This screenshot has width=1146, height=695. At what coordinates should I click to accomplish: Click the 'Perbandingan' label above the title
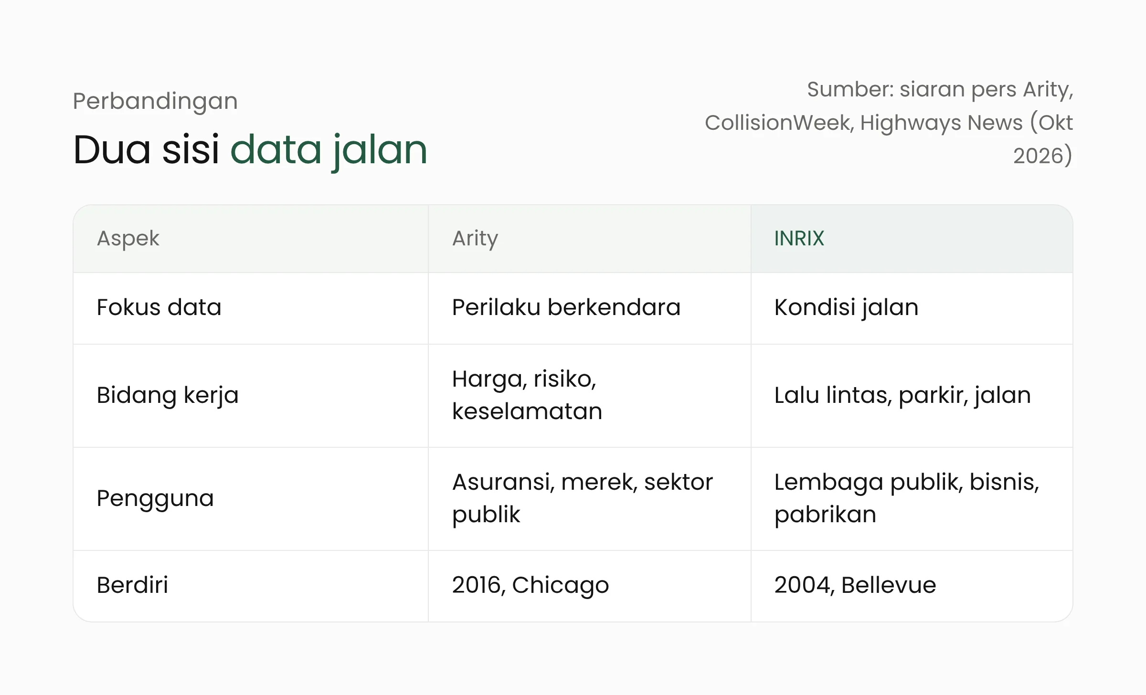pyautogui.click(x=155, y=102)
